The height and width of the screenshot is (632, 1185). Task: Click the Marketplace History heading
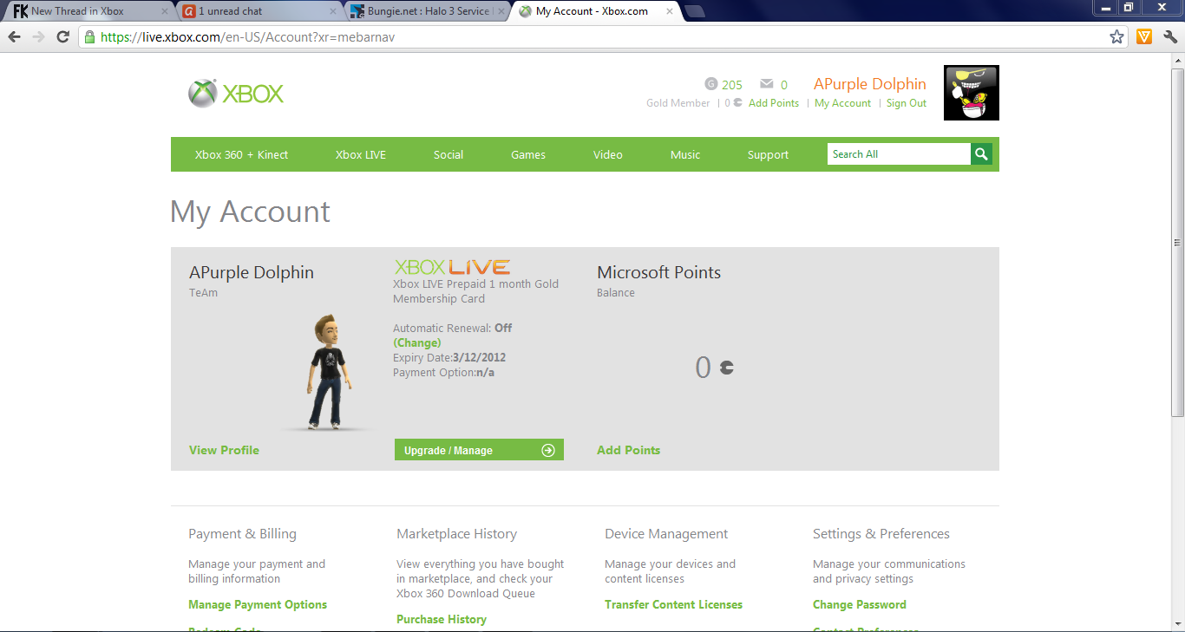(456, 534)
